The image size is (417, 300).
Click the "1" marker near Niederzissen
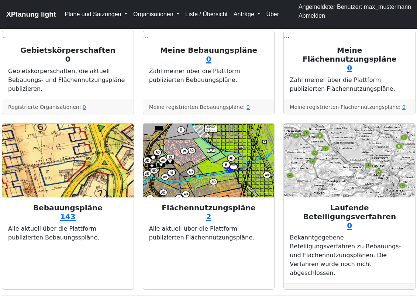coord(312,161)
